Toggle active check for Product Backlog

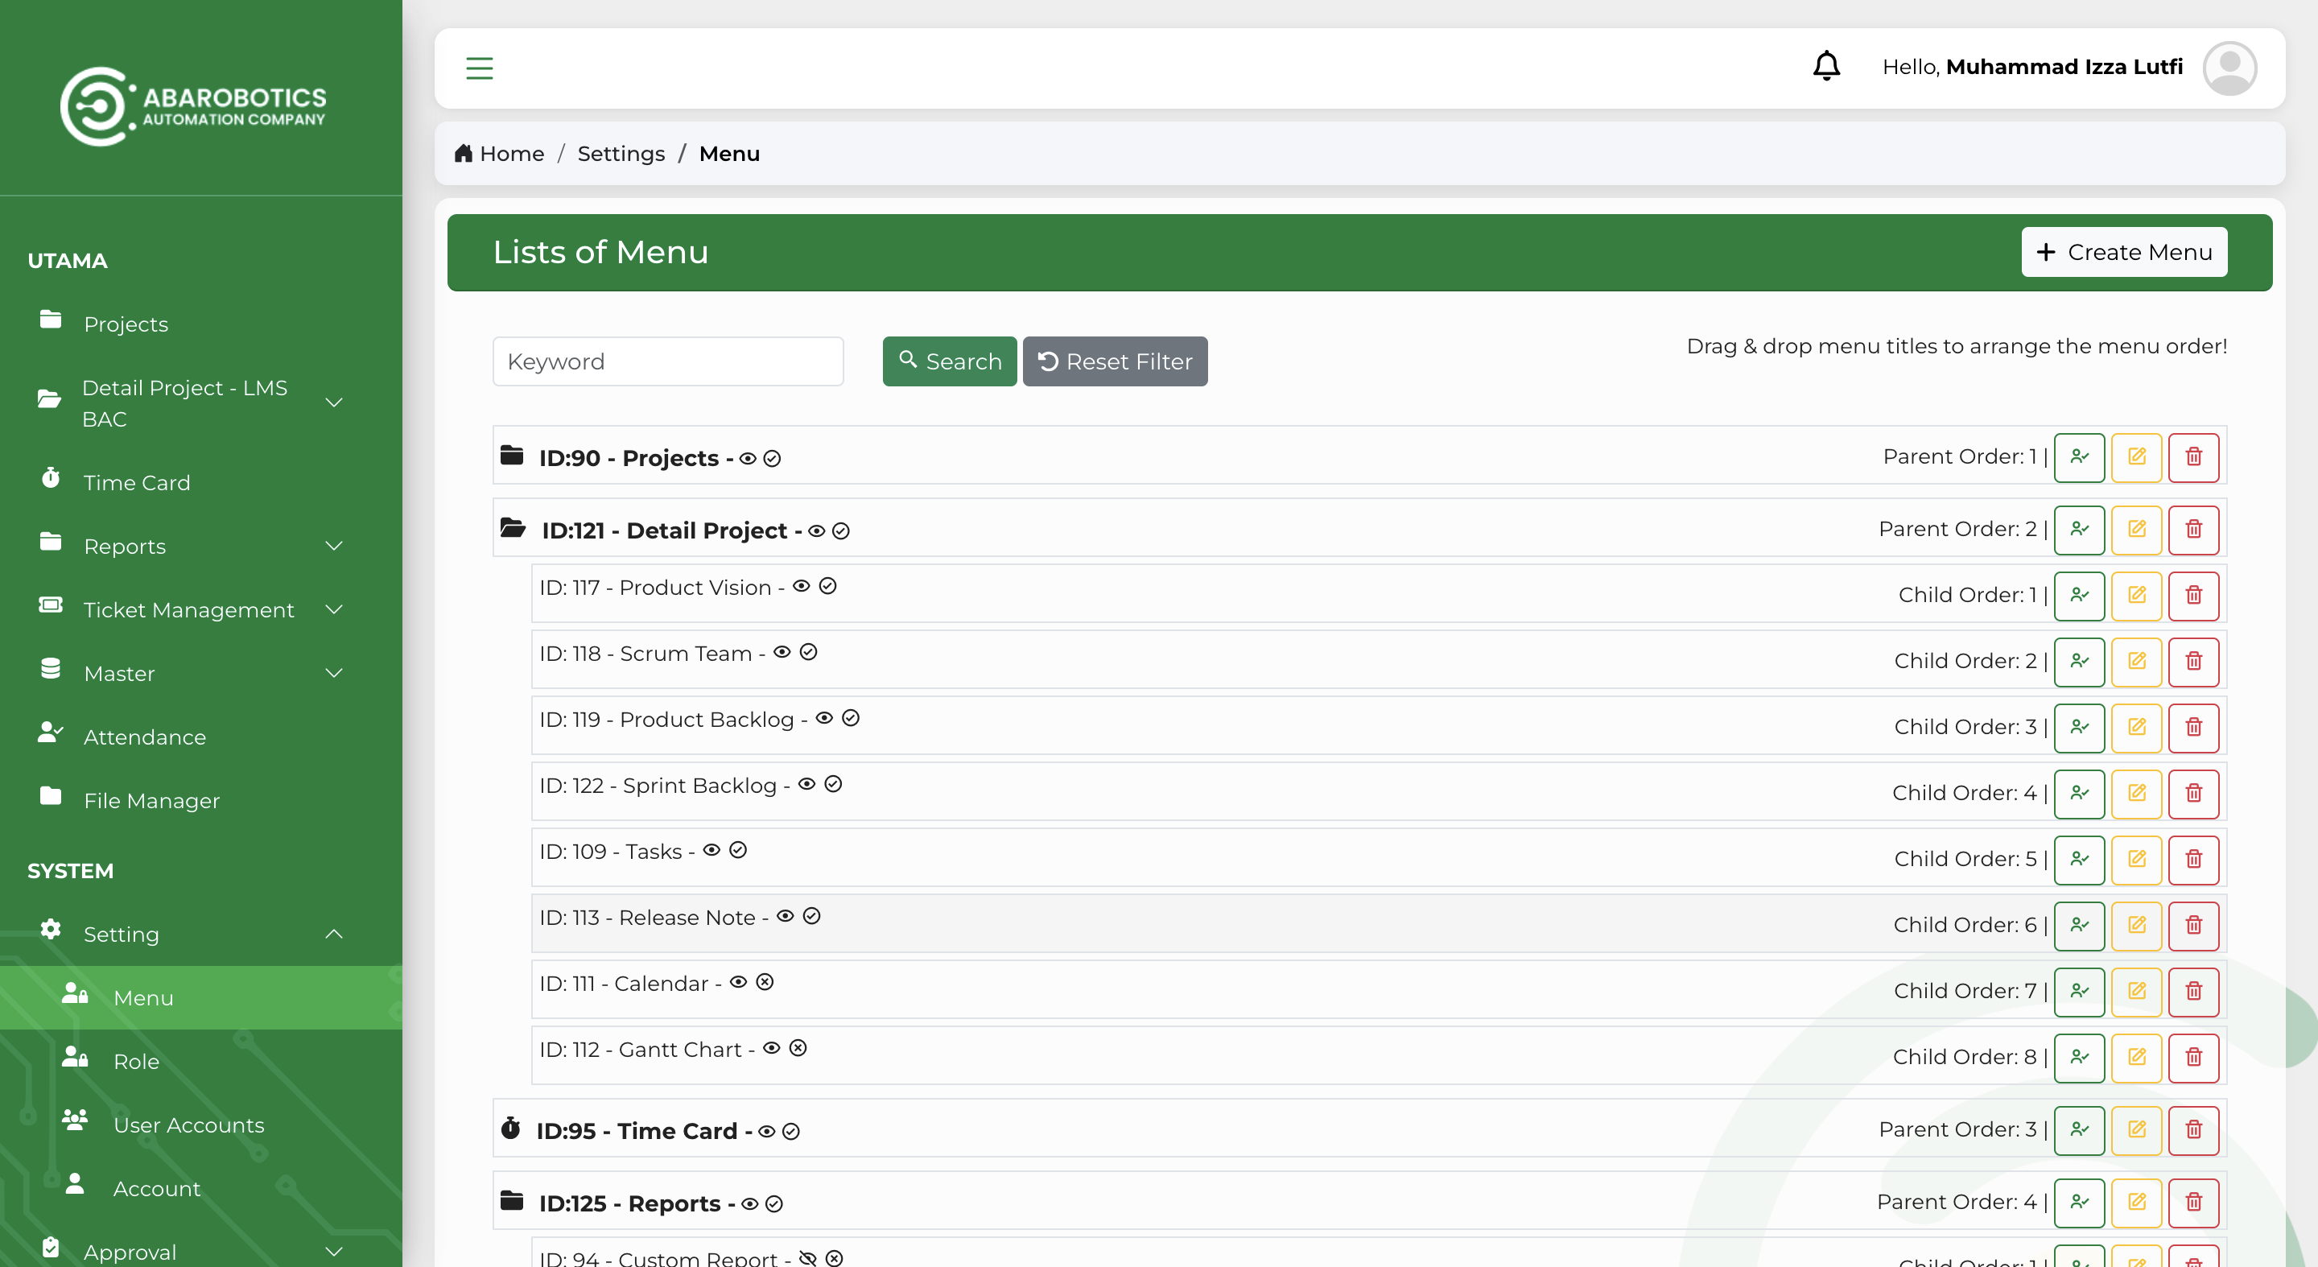[x=851, y=718]
